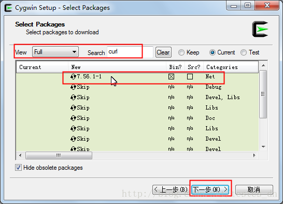Click cycle icon in the Devel, Libs row
Screen dimensions: 283x204
pos(73,98)
